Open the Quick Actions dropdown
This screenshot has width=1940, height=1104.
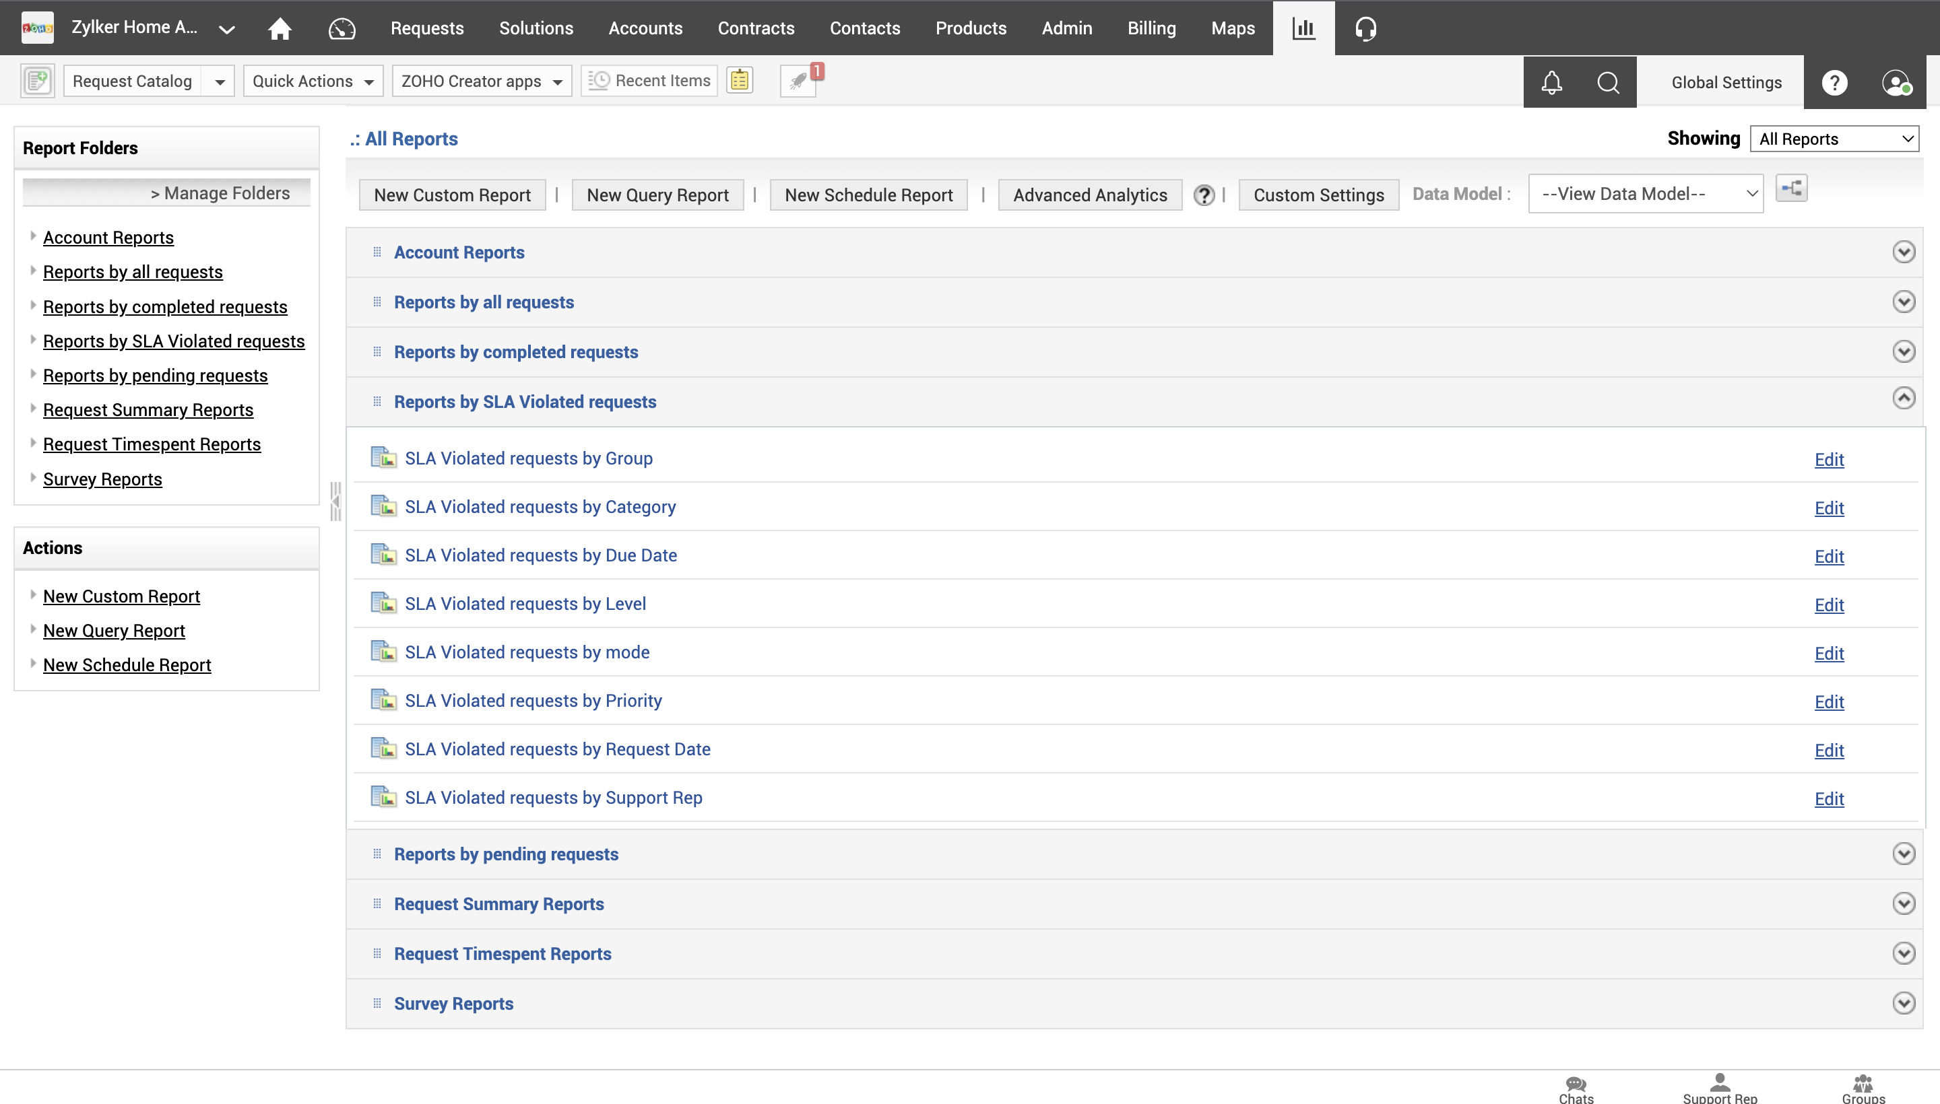pos(313,81)
